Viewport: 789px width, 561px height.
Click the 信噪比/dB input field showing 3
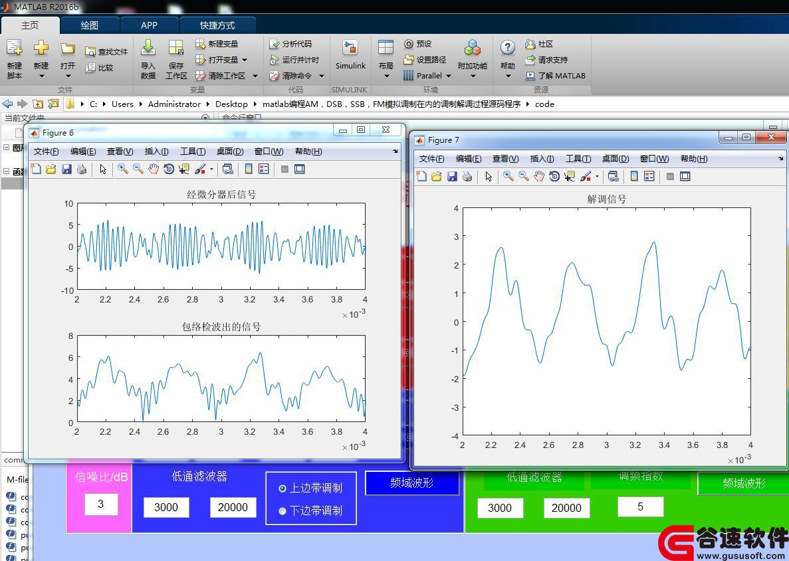pos(100,504)
